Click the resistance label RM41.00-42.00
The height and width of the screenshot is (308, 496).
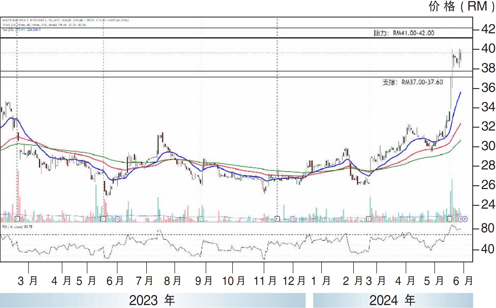pyautogui.click(x=404, y=33)
